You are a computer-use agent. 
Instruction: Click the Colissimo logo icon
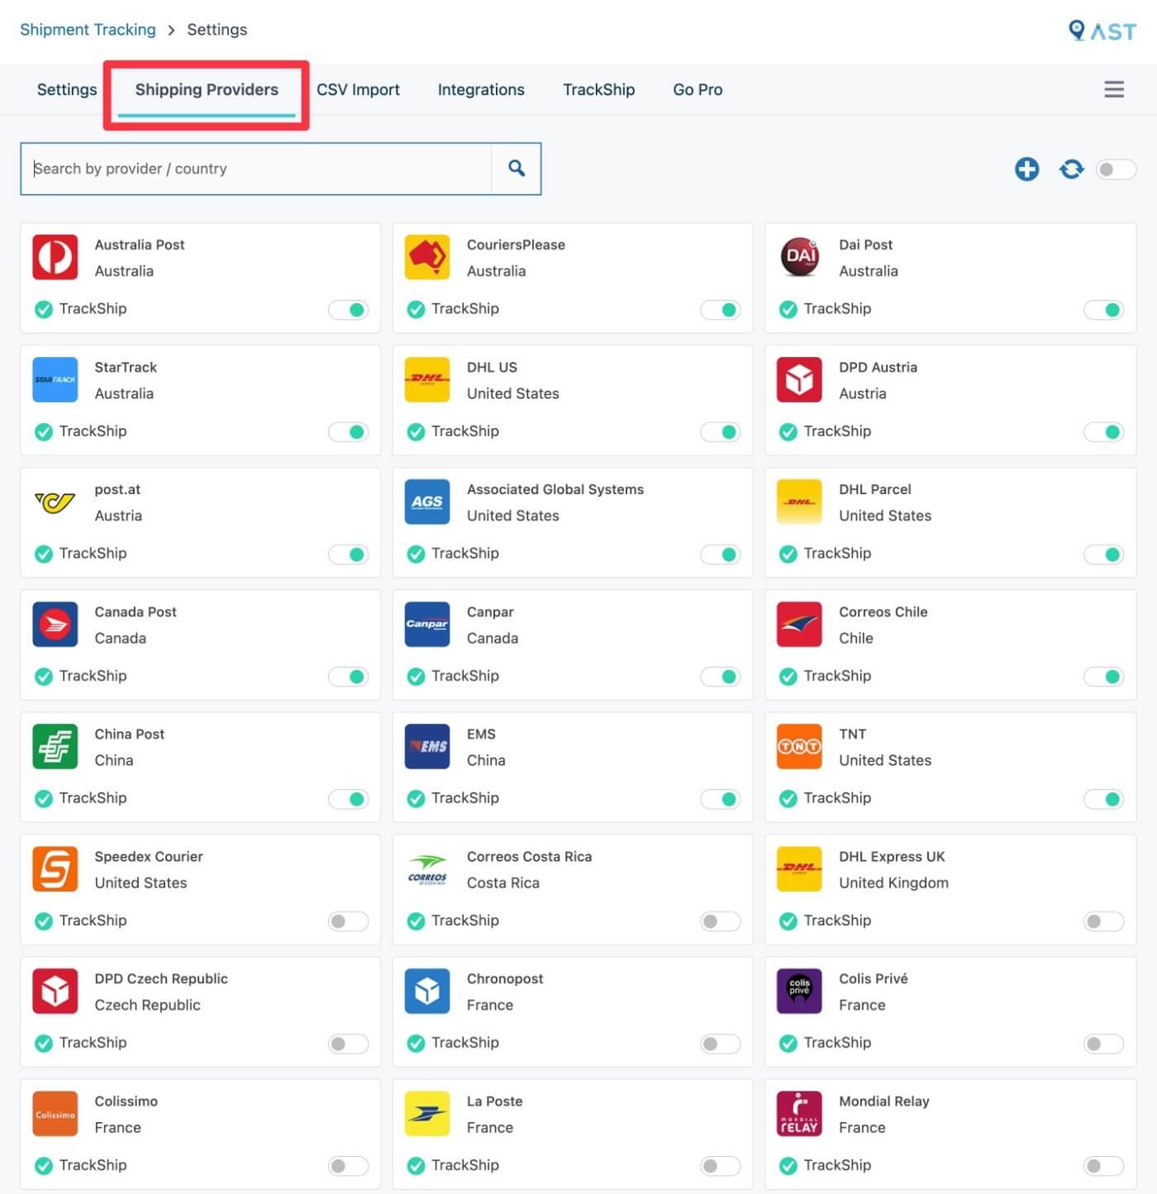click(x=55, y=1113)
